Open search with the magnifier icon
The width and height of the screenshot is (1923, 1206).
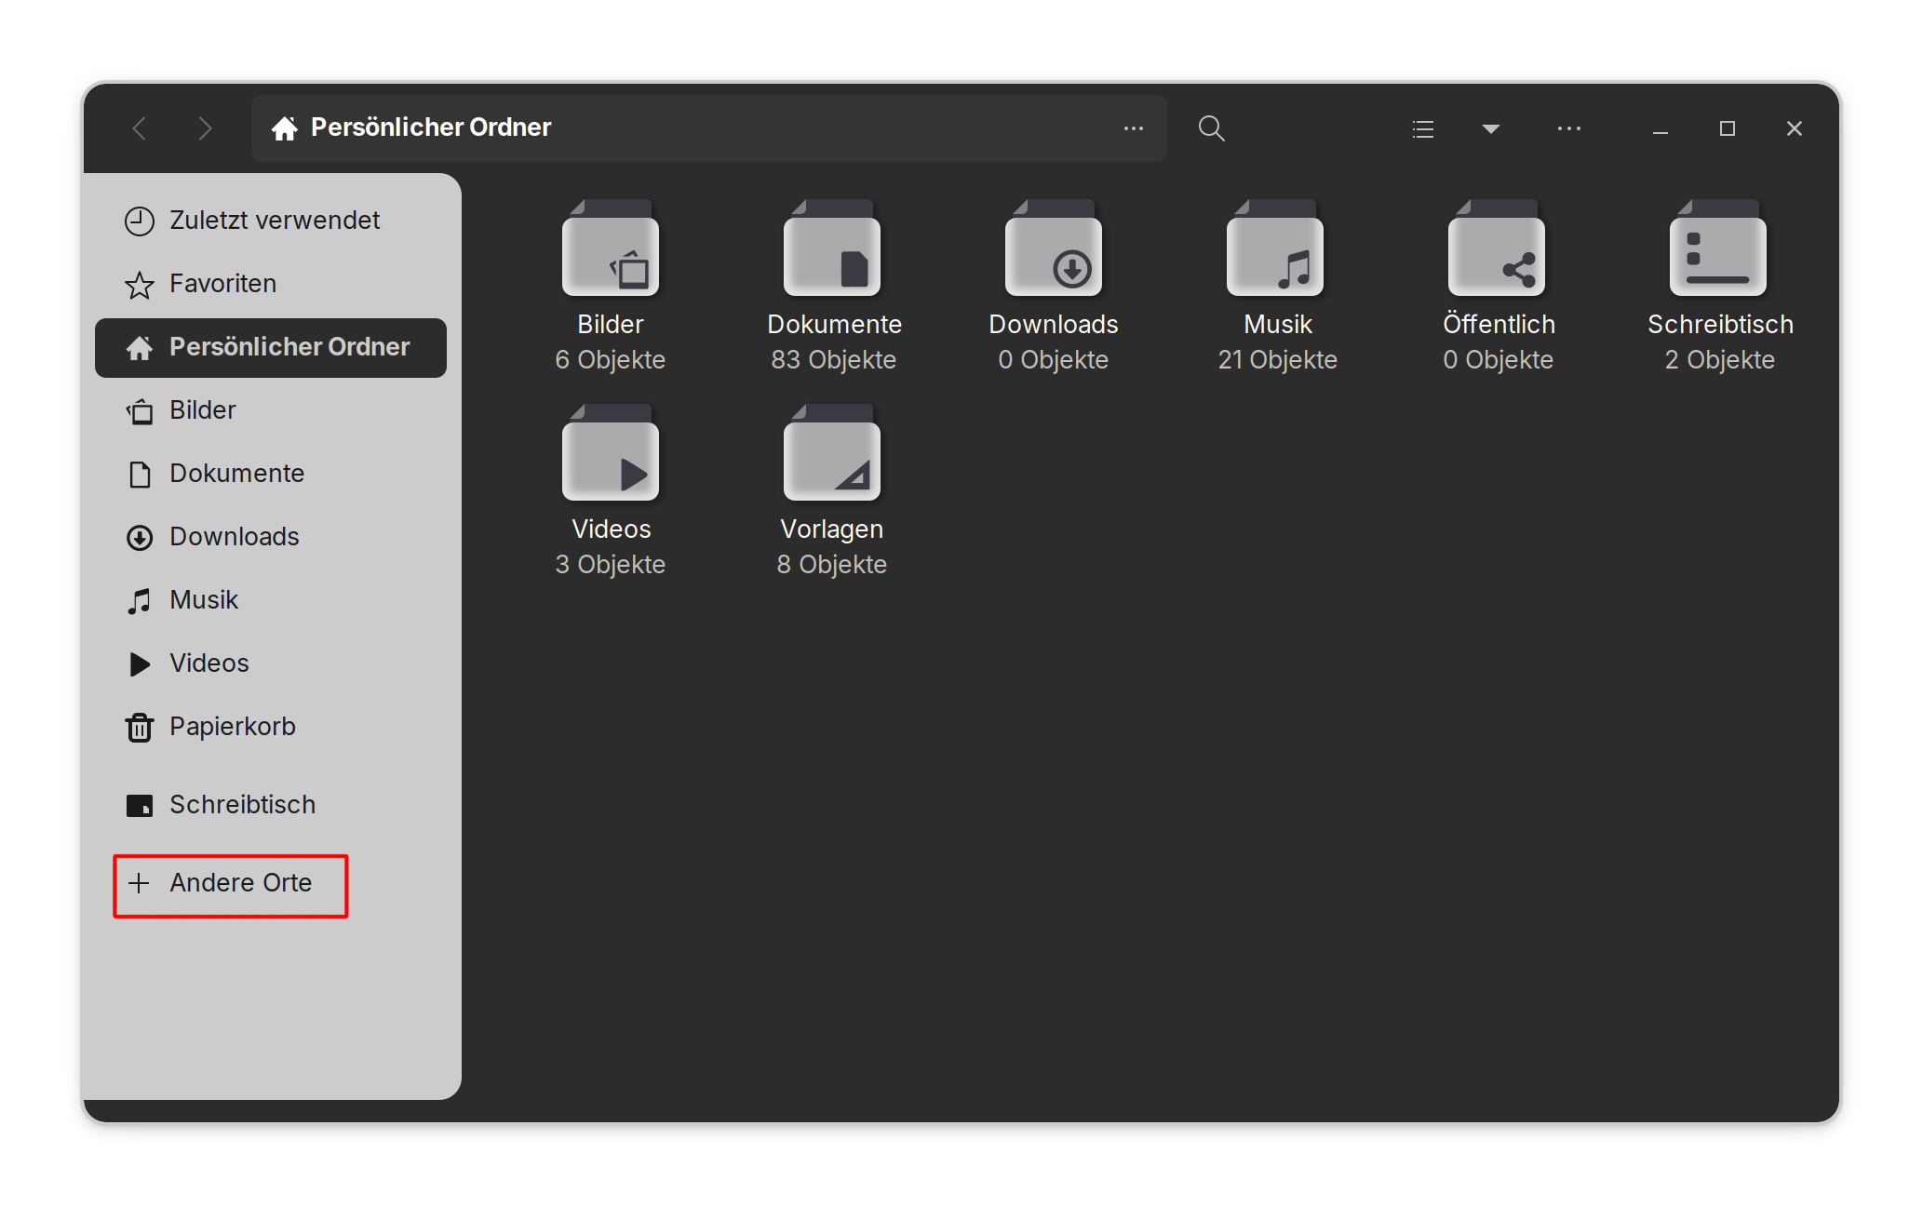pyautogui.click(x=1211, y=128)
